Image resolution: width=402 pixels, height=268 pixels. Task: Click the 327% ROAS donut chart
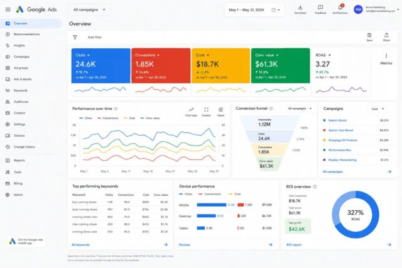pos(356,215)
